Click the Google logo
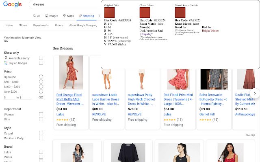 [x=13, y=4]
